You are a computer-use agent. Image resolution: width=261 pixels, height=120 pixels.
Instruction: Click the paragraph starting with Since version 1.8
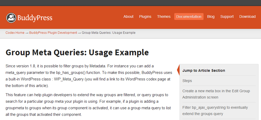[89, 75]
